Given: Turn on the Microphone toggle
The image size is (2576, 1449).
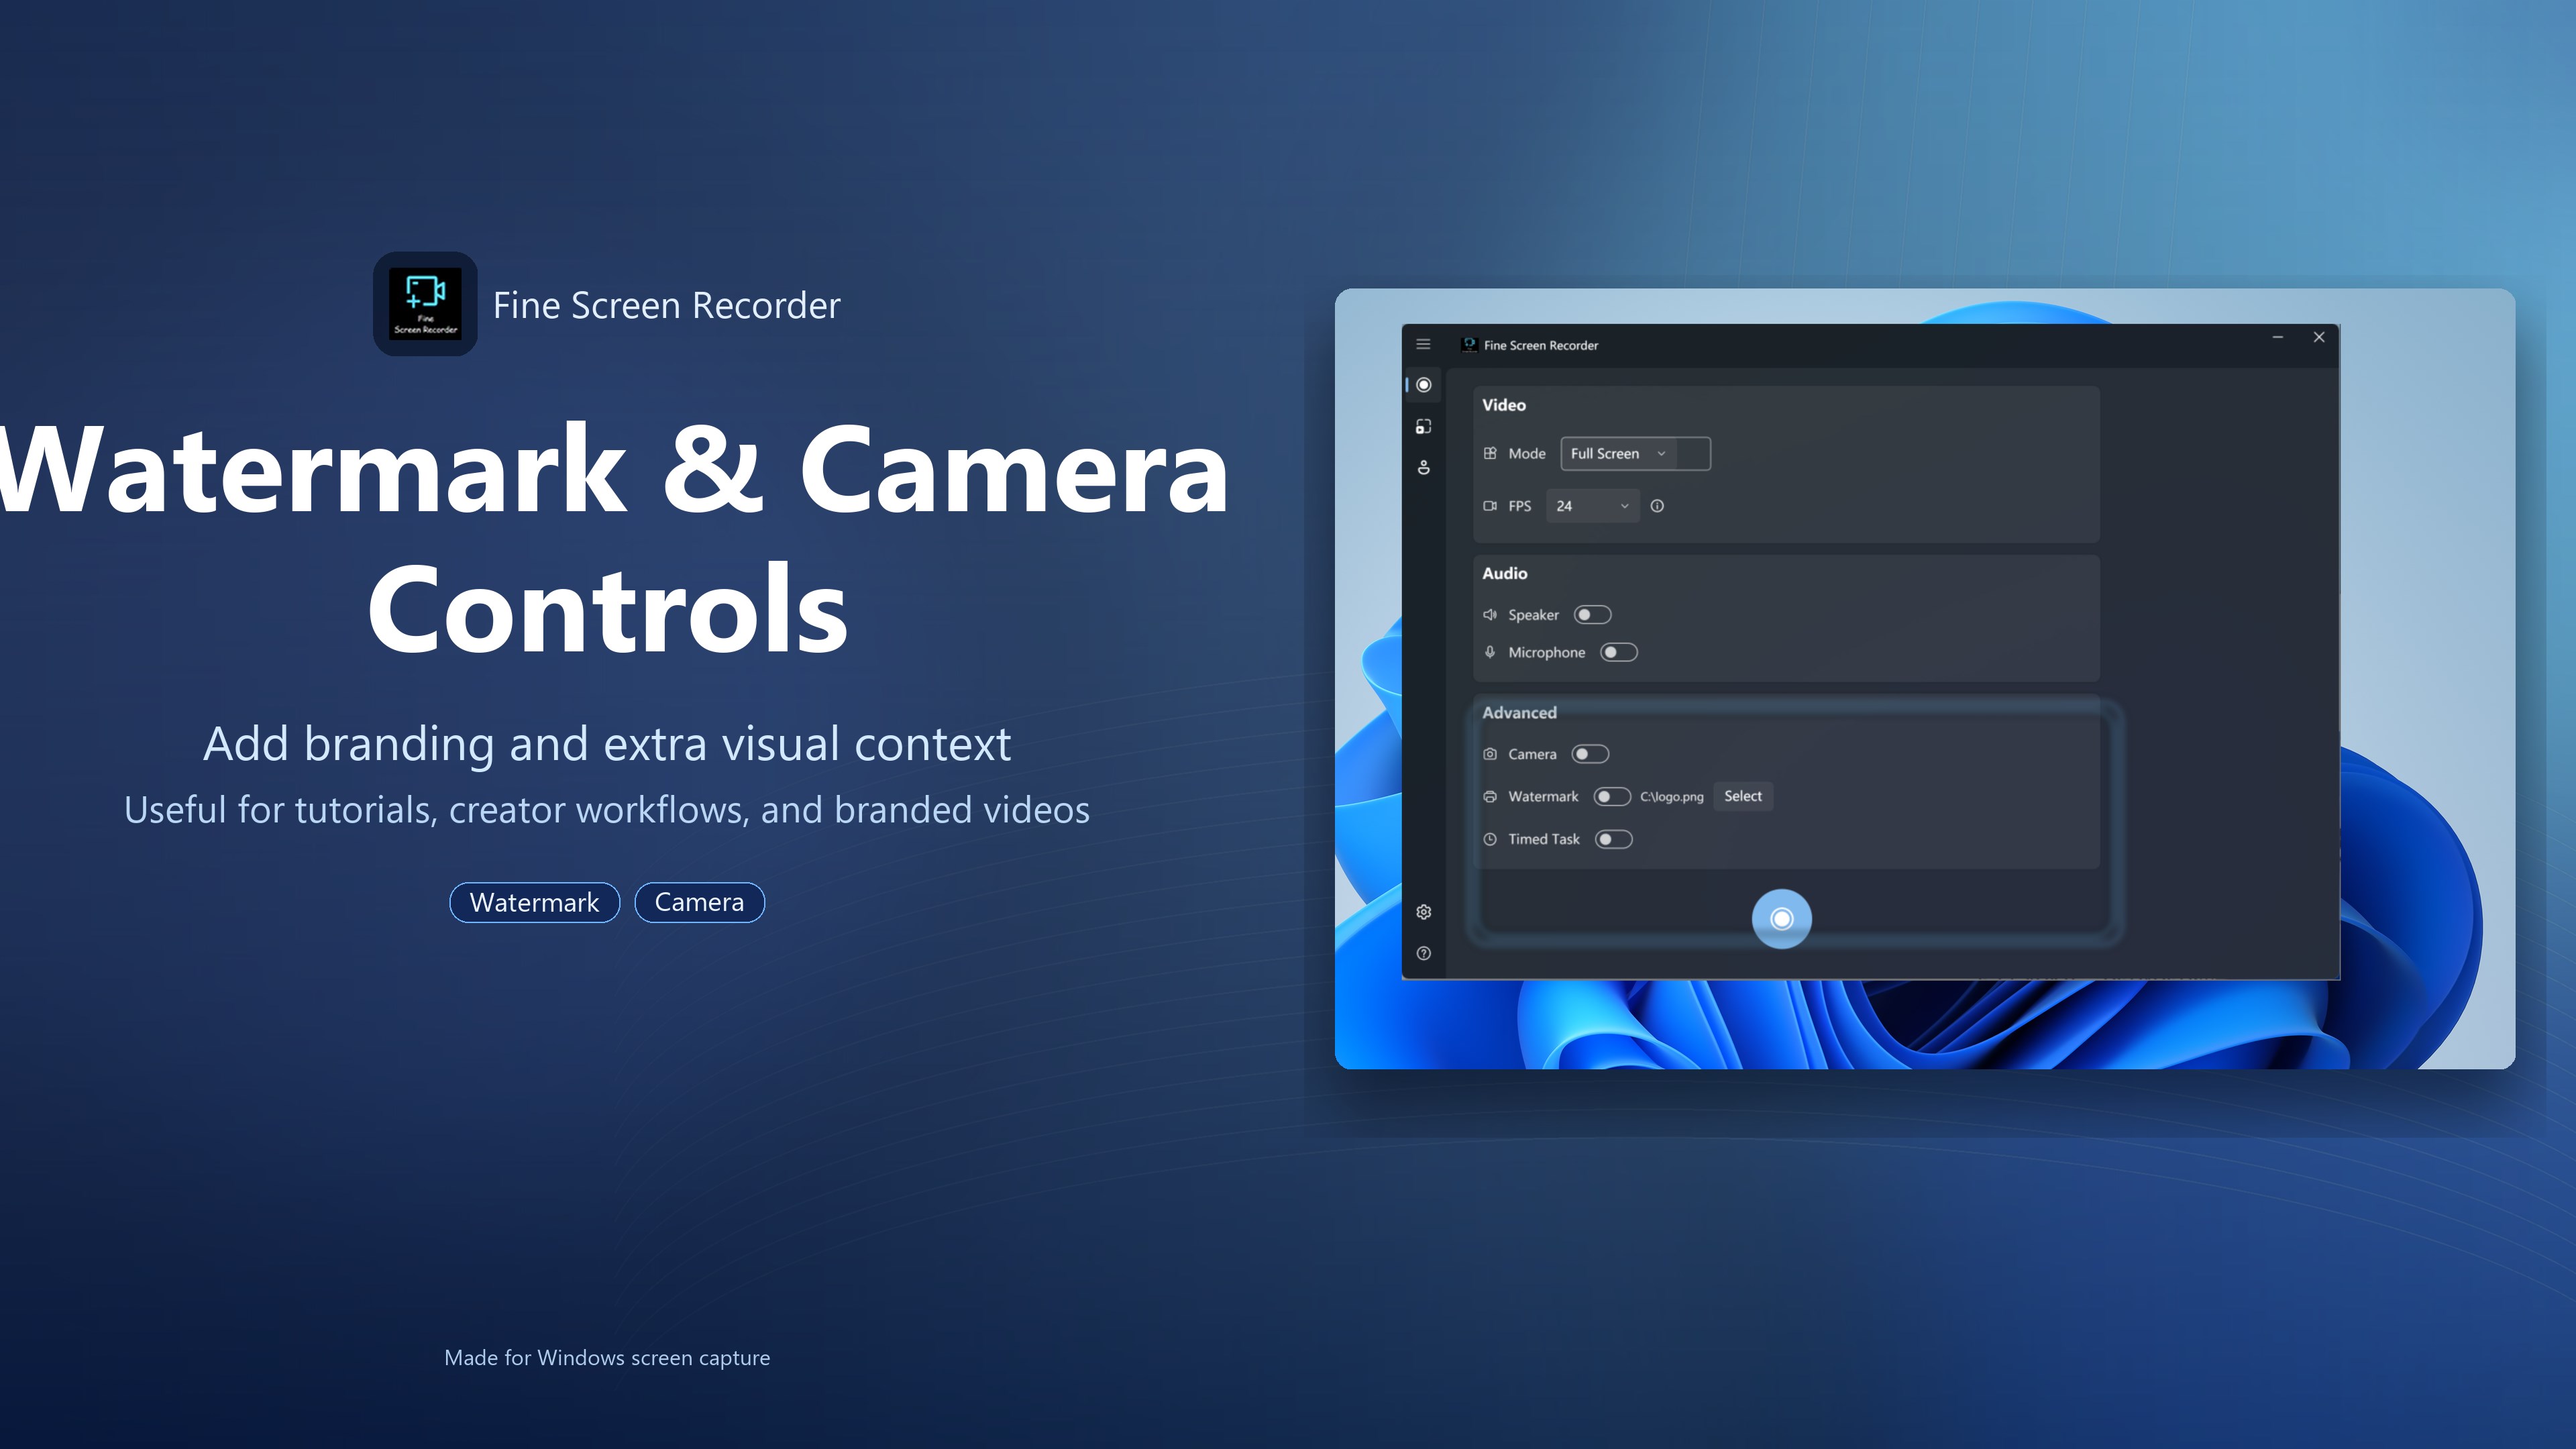Looking at the screenshot, I should (x=1619, y=652).
